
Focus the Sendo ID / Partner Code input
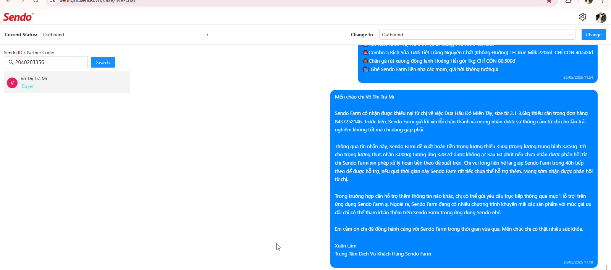click(46, 62)
